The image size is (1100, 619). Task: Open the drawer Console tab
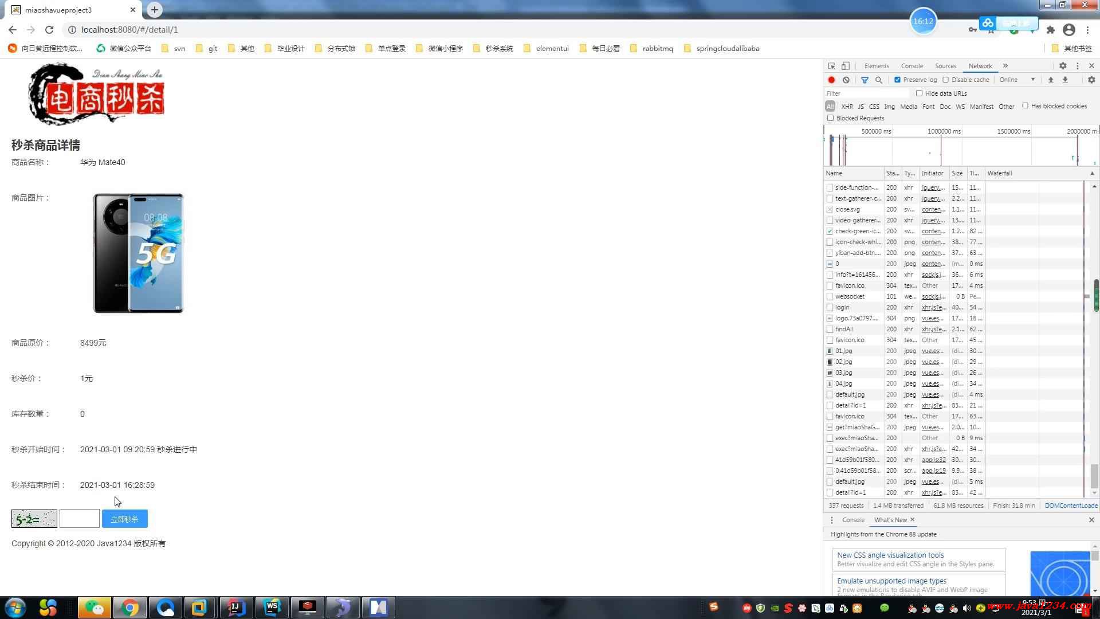[x=853, y=520]
